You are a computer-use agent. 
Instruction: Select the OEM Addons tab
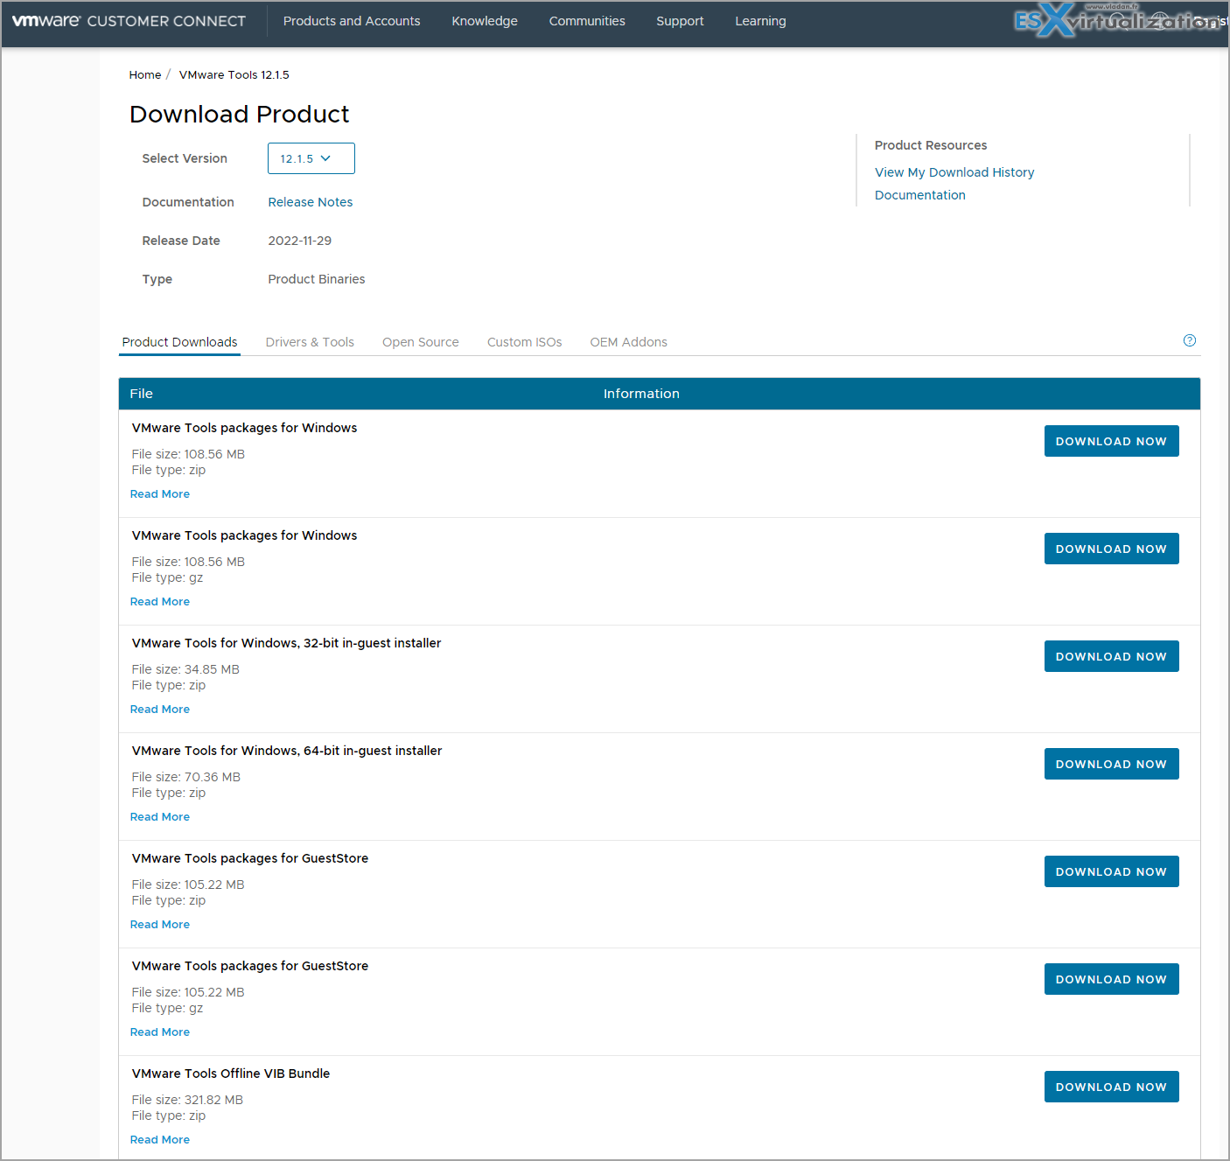[628, 342]
